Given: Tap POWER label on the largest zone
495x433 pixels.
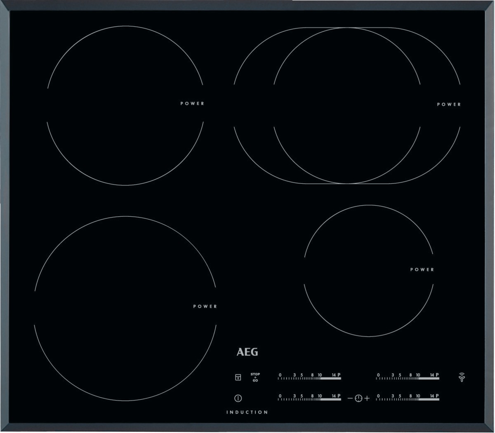Looking at the screenshot, I should point(205,307).
